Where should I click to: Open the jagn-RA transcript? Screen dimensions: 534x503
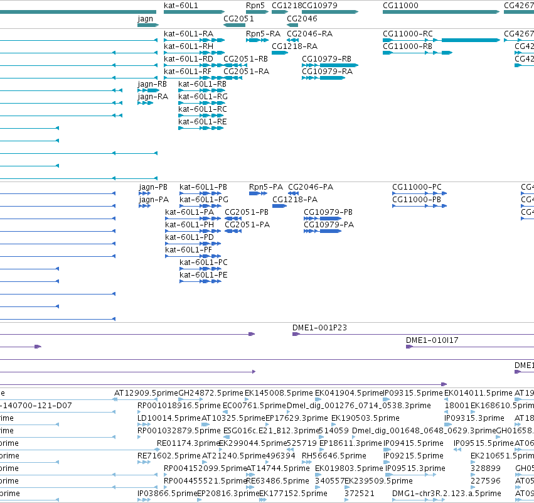pyautogui.click(x=153, y=97)
